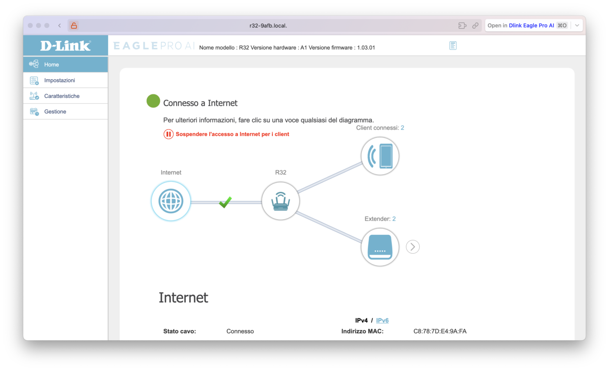Click the D-Link logo

pos(65,46)
